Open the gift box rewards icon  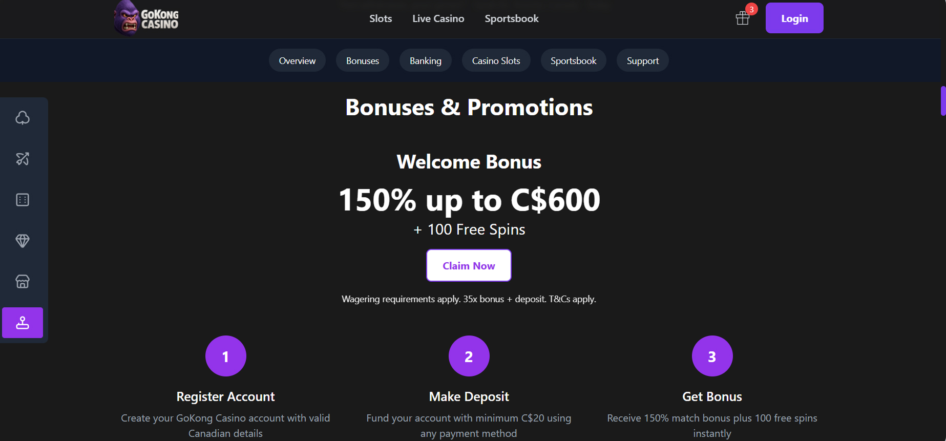tap(743, 18)
